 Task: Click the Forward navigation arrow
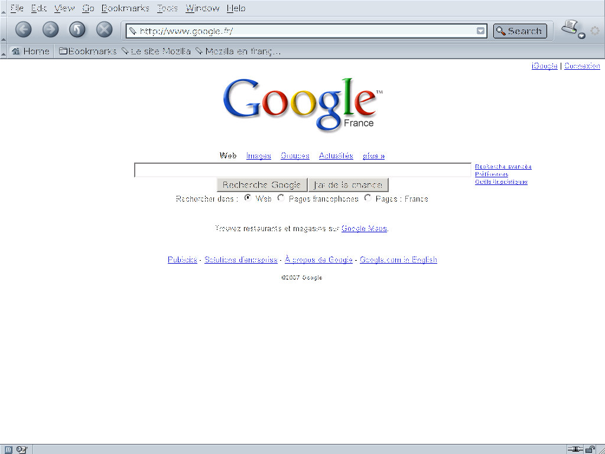(x=50, y=30)
